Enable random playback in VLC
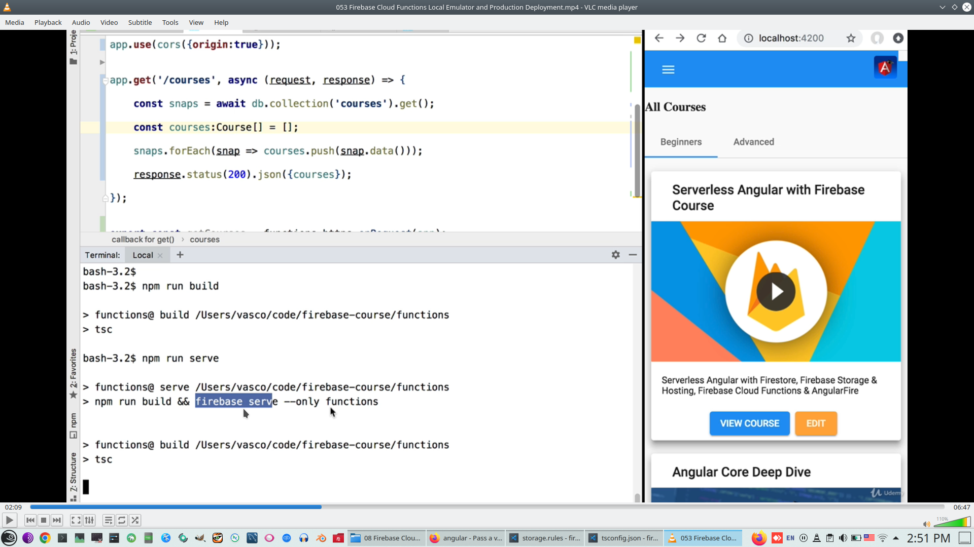The width and height of the screenshot is (974, 547). pyautogui.click(x=135, y=520)
